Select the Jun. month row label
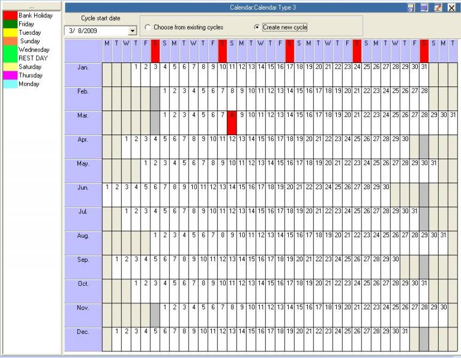The image size is (461, 358). pyautogui.click(x=83, y=195)
